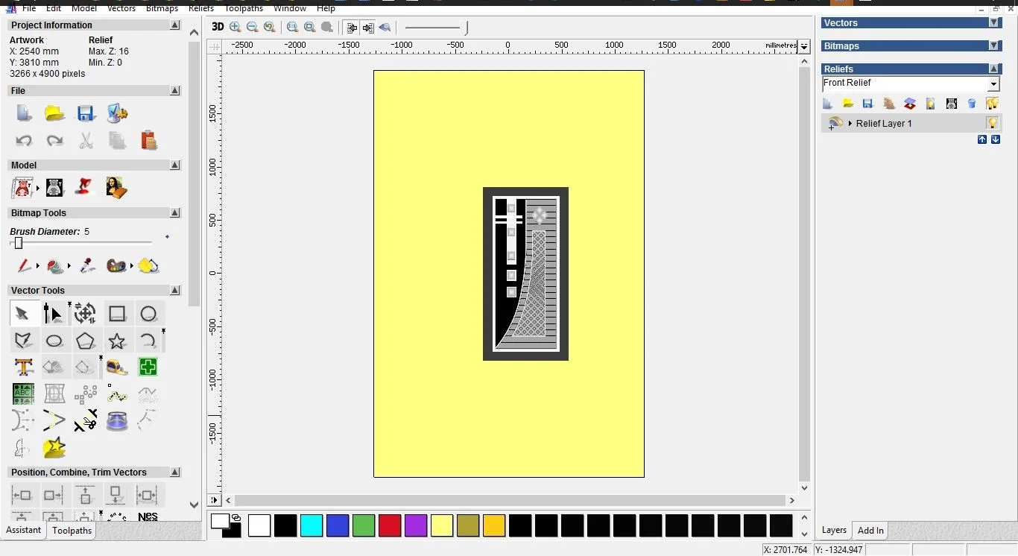Choose the Create Polygon tool
1018x556 pixels.
[x=86, y=341]
